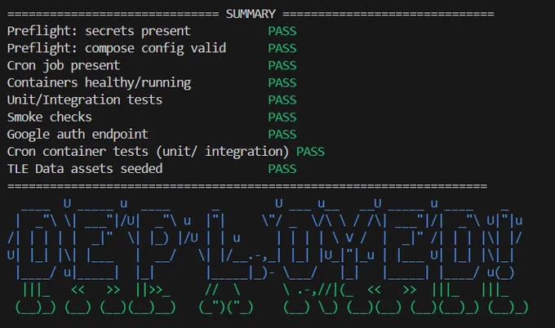
Task: Select 'Preflight: secrets present' line
Action: (99, 31)
